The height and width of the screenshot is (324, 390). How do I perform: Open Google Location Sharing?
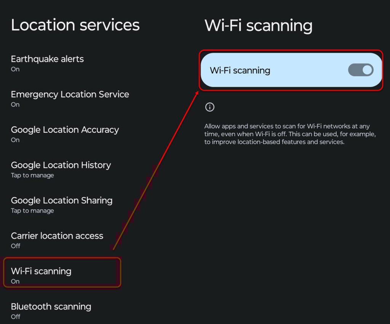(62, 205)
